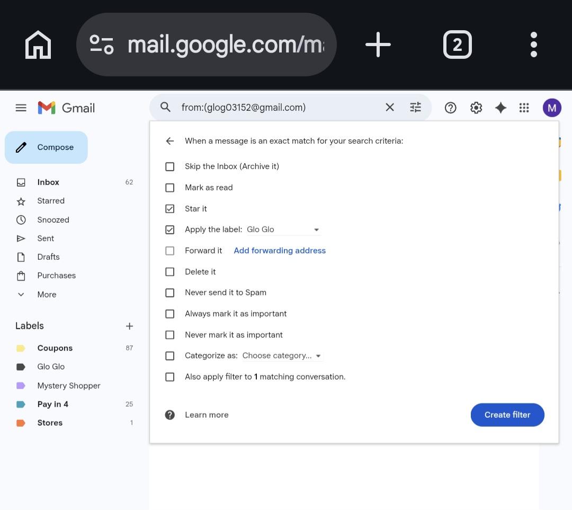
Task: Create new label with plus icon
Action: pyautogui.click(x=129, y=326)
